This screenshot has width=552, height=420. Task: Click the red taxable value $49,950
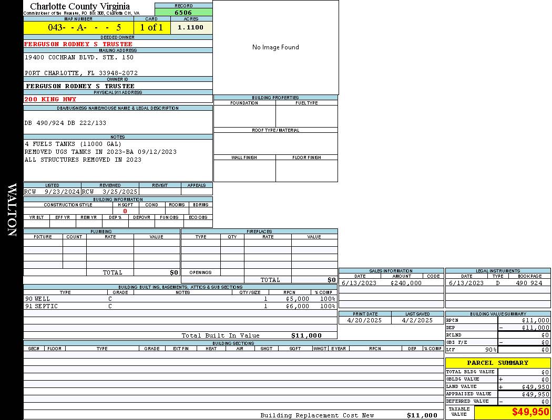(x=530, y=412)
